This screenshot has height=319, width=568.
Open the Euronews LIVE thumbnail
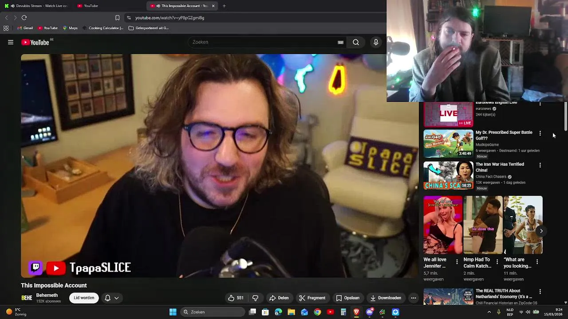[448, 114]
